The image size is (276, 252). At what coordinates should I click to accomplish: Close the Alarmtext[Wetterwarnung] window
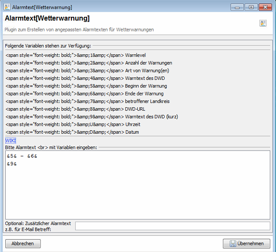265,8
